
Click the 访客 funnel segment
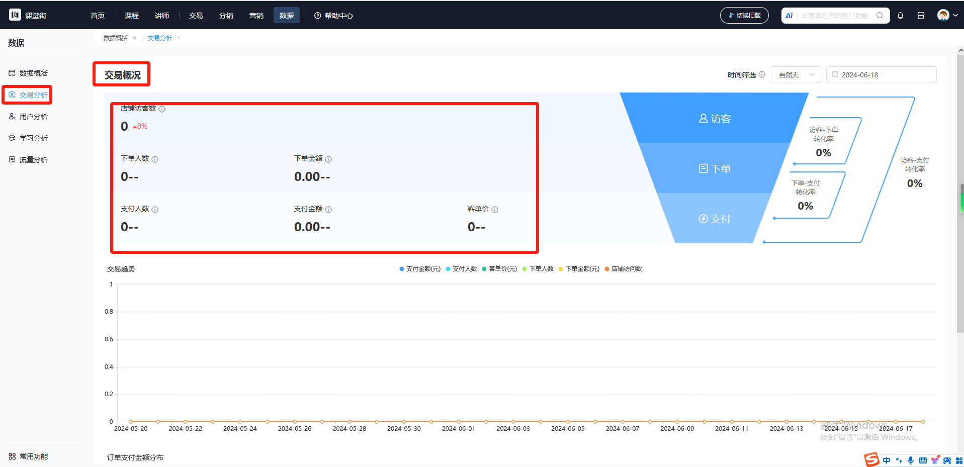tap(714, 118)
